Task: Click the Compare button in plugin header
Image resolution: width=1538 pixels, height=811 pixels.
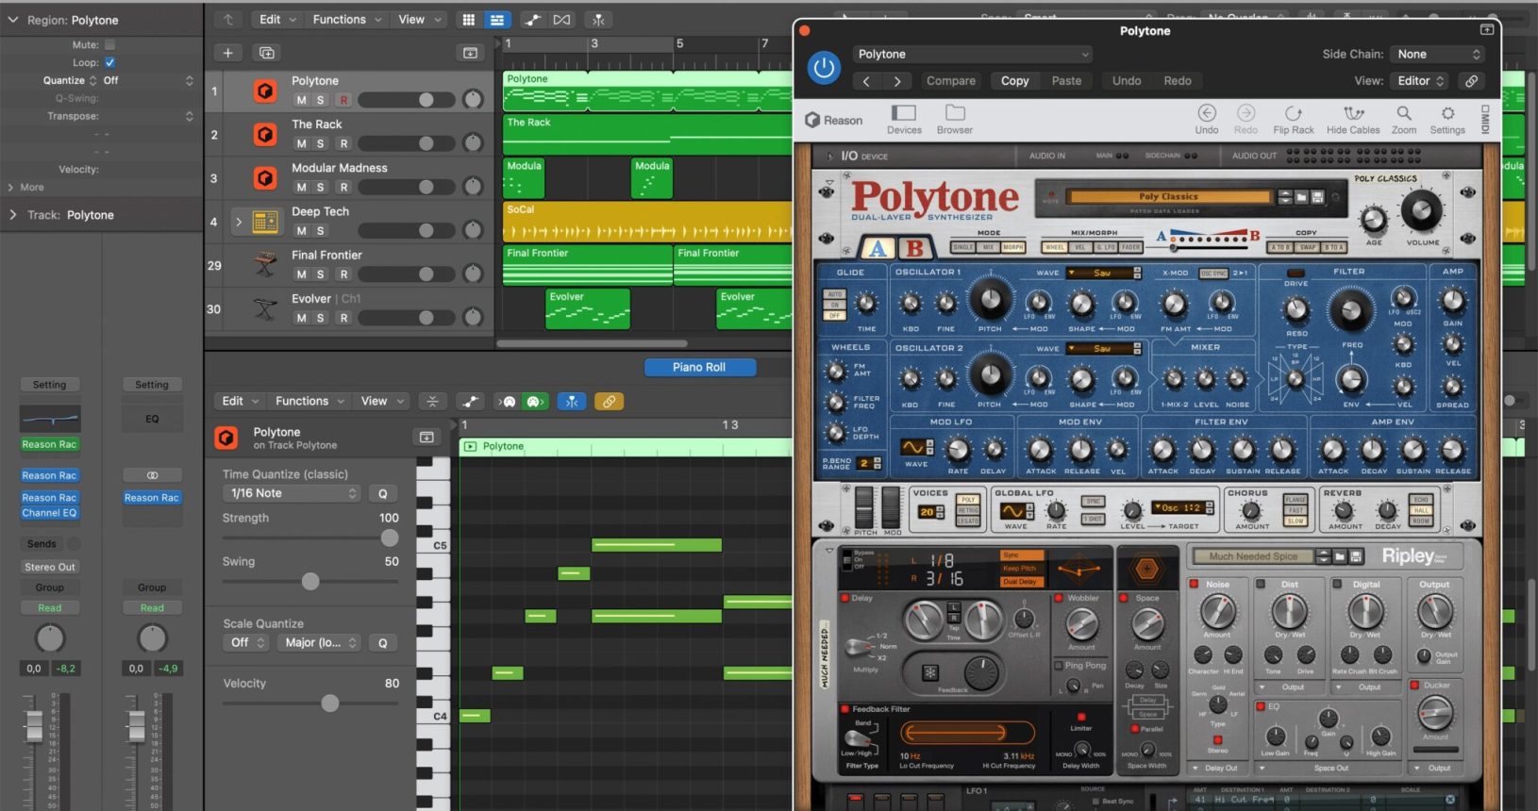Action: click(950, 81)
